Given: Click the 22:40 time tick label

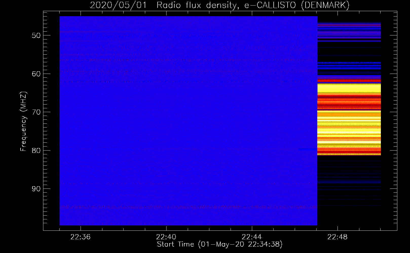Looking at the screenshot, I should click(x=166, y=237).
